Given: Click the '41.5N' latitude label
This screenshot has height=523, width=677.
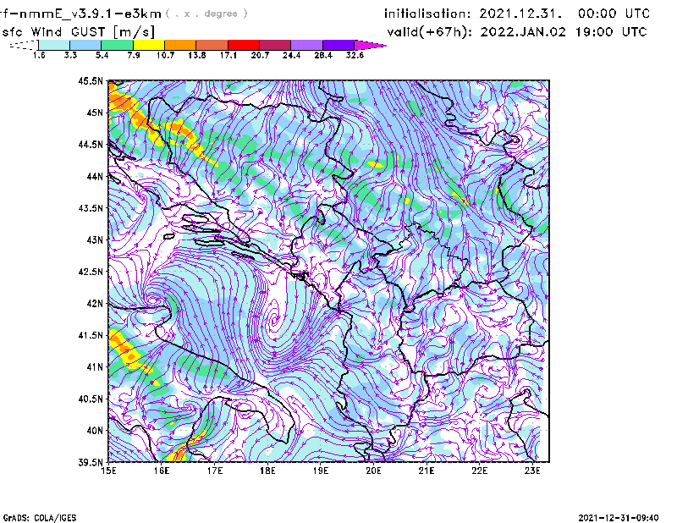Looking at the screenshot, I should point(91,335).
